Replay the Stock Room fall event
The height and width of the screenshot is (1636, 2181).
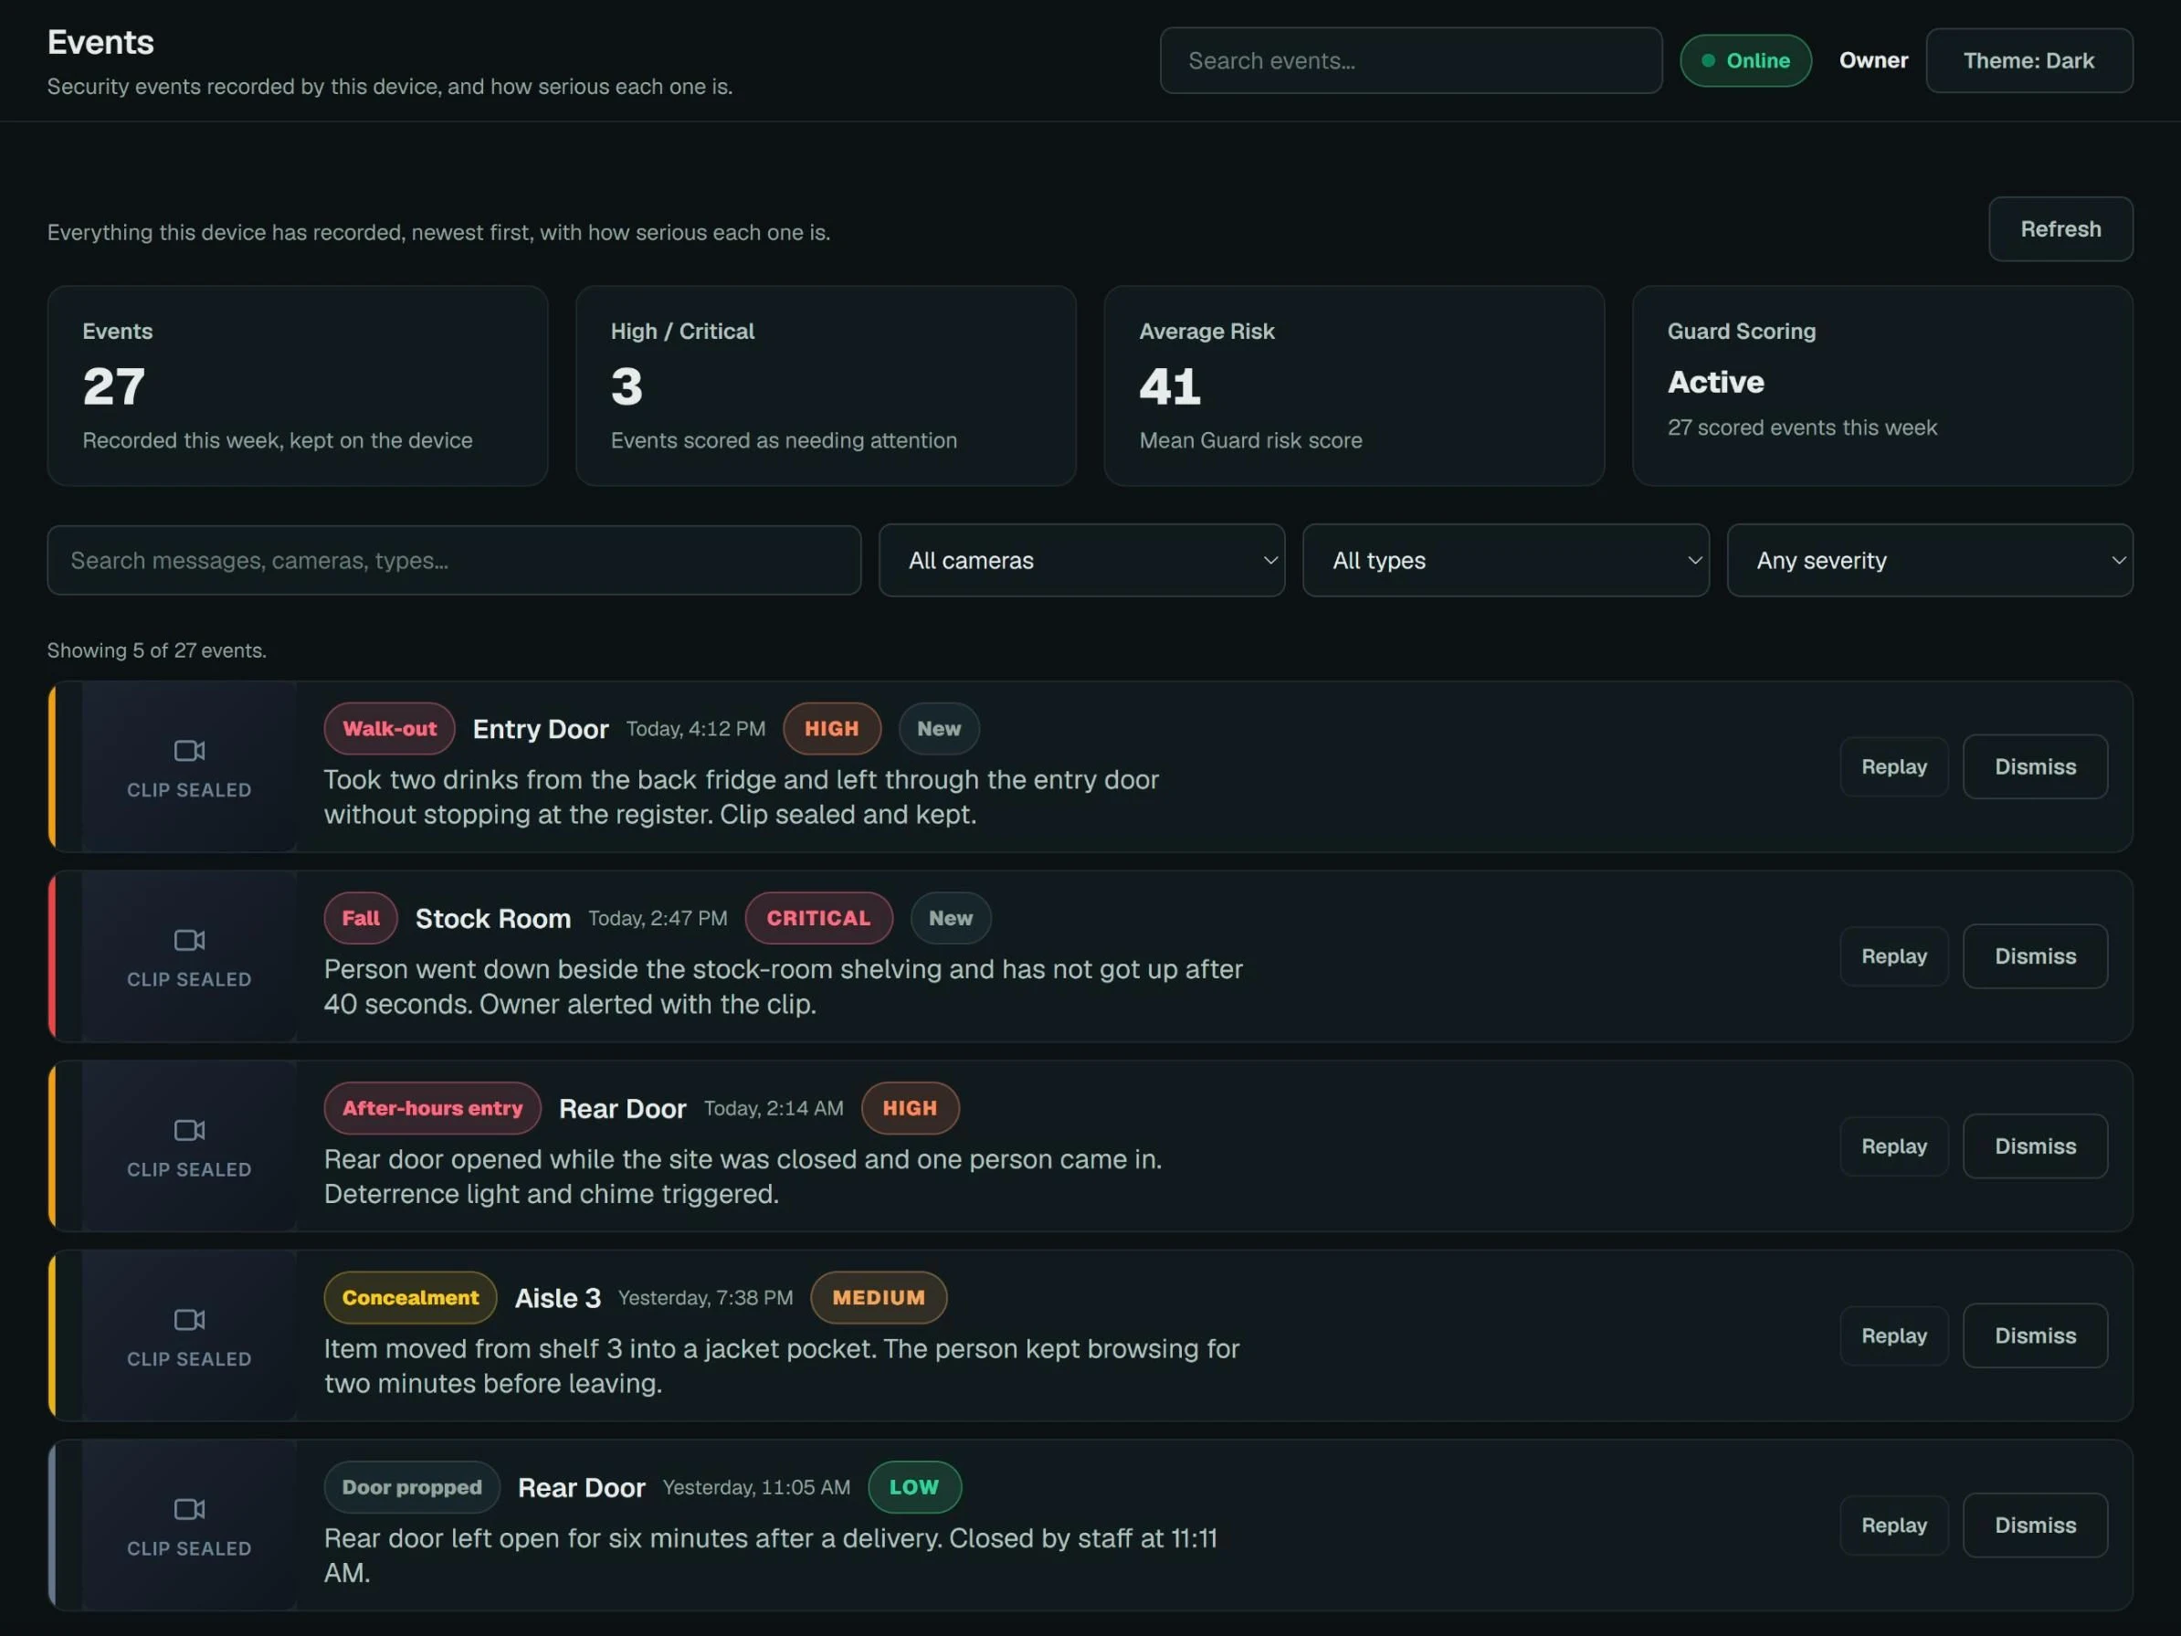point(1893,955)
